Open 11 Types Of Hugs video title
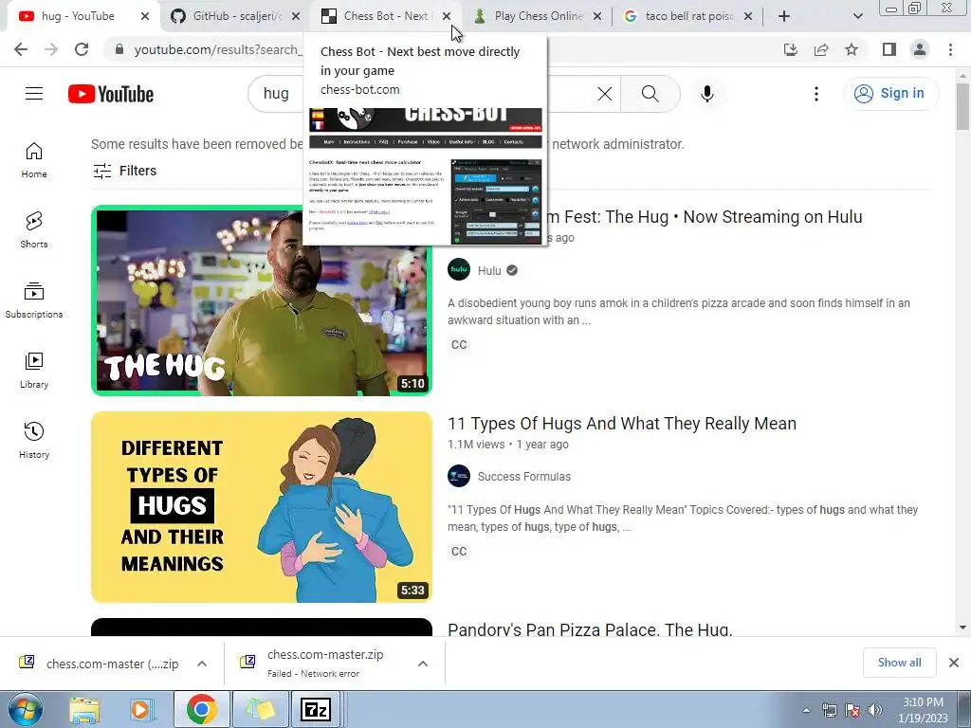The height and width of the screenshot is (728, 971). click(622, 424)
